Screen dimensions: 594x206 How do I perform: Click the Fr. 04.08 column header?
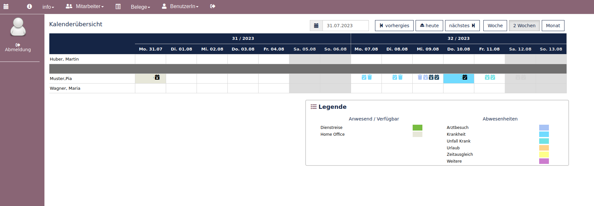(x=274, y=49)
